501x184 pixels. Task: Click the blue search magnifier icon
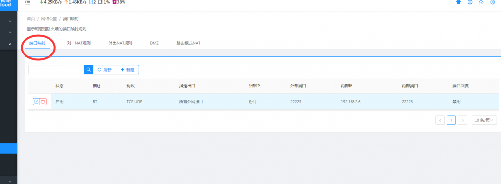click(89, 70)
